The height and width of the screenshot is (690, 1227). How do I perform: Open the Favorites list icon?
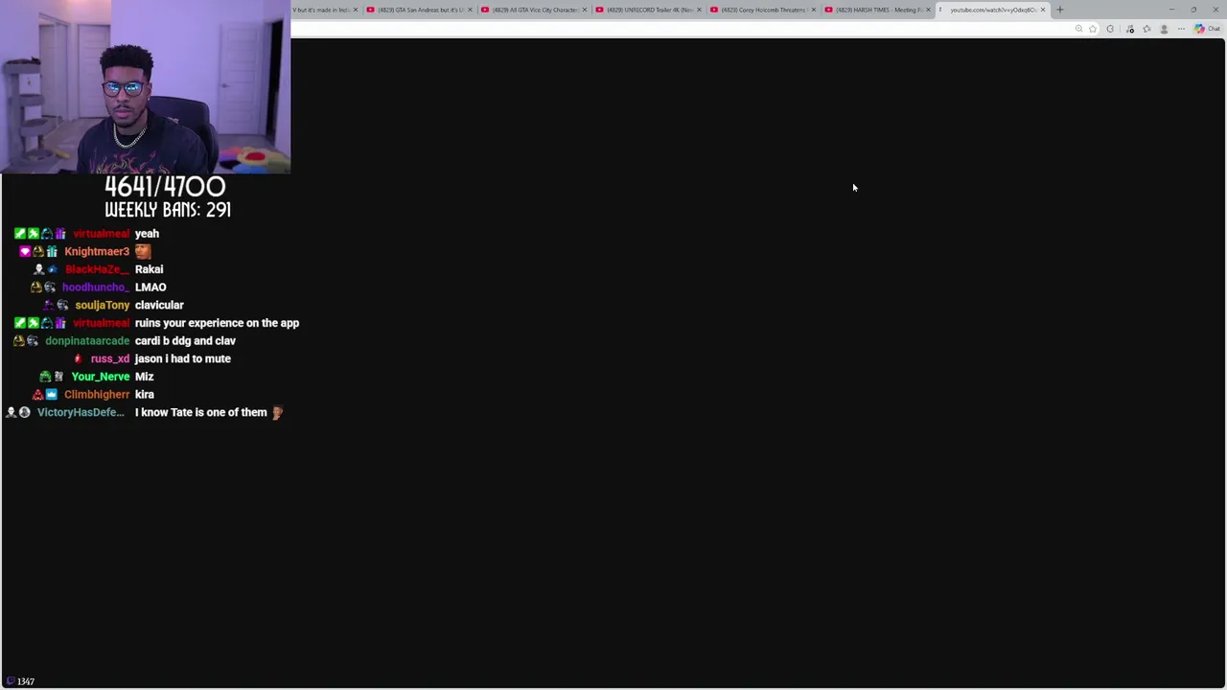pos(1146,29)
